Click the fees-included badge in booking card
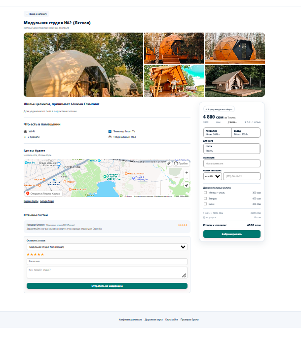The width and height of the screenshot is (301, 355). pyautogui.click(x=219, y=109)
